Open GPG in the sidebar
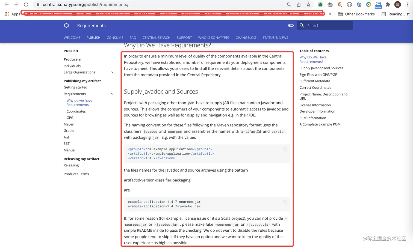Viewport: 413px width, 248px height. (70, 118)
